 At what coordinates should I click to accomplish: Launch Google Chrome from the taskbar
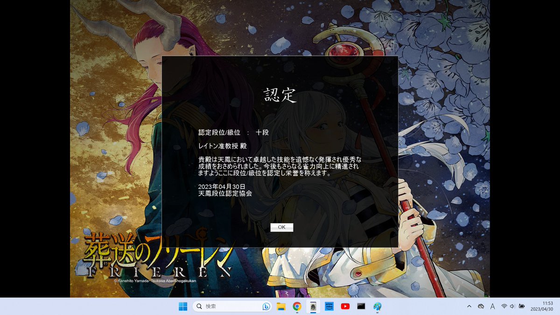pos(297,306)
